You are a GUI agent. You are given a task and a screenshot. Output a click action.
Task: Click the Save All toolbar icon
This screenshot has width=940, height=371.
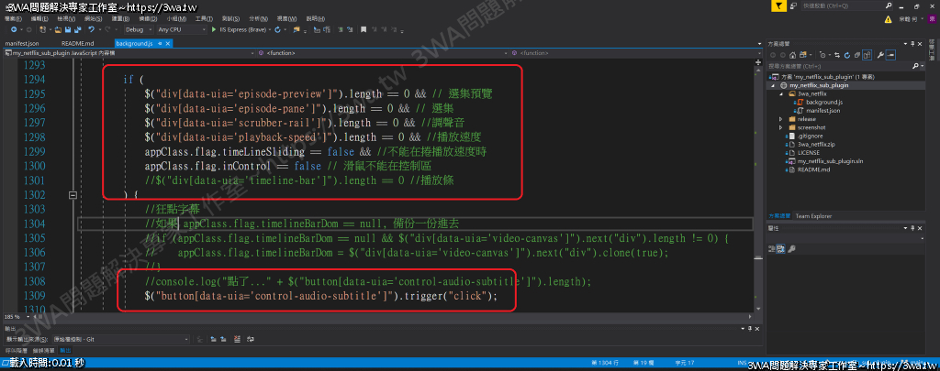(x=77, y=29)
